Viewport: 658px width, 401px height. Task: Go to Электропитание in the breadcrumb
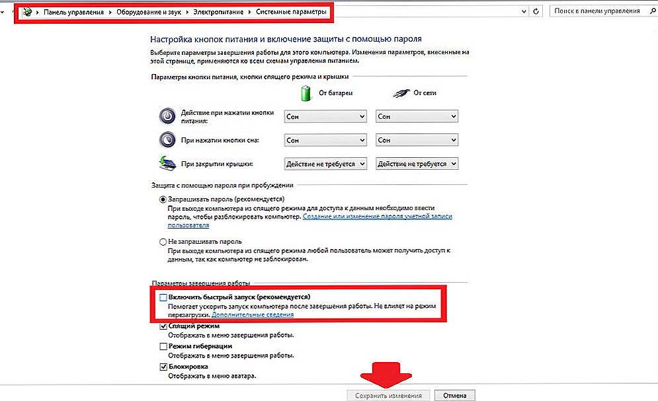[x=218, y=12]
